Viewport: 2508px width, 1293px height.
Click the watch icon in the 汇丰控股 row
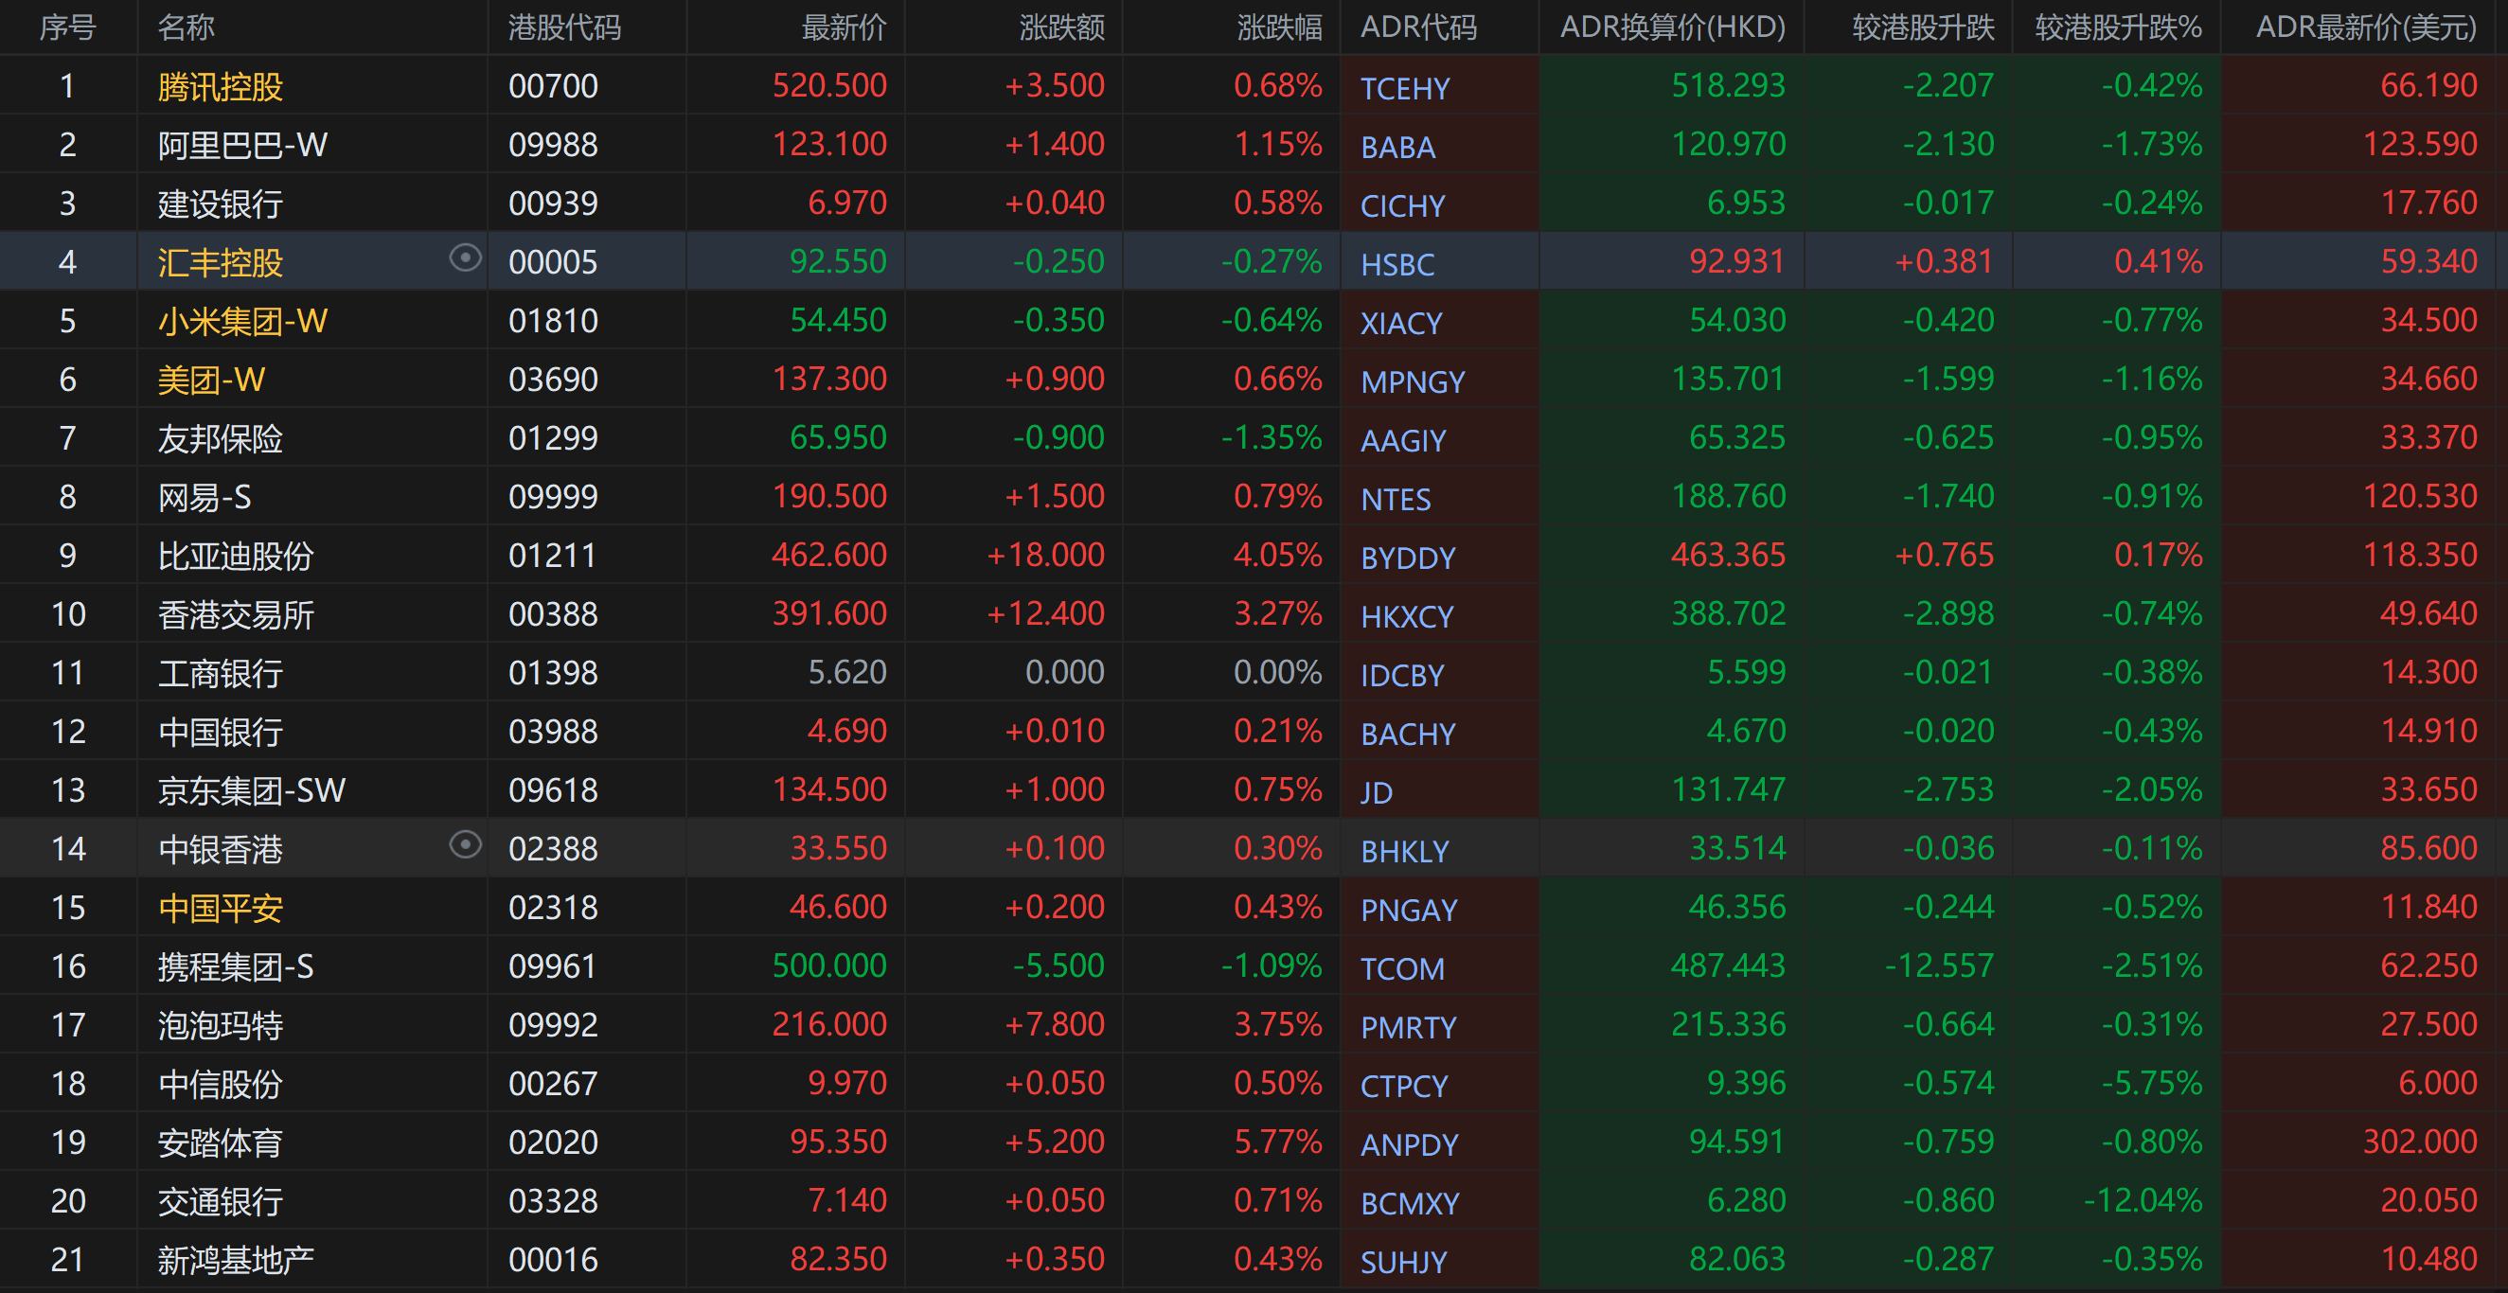pos(466,258)
